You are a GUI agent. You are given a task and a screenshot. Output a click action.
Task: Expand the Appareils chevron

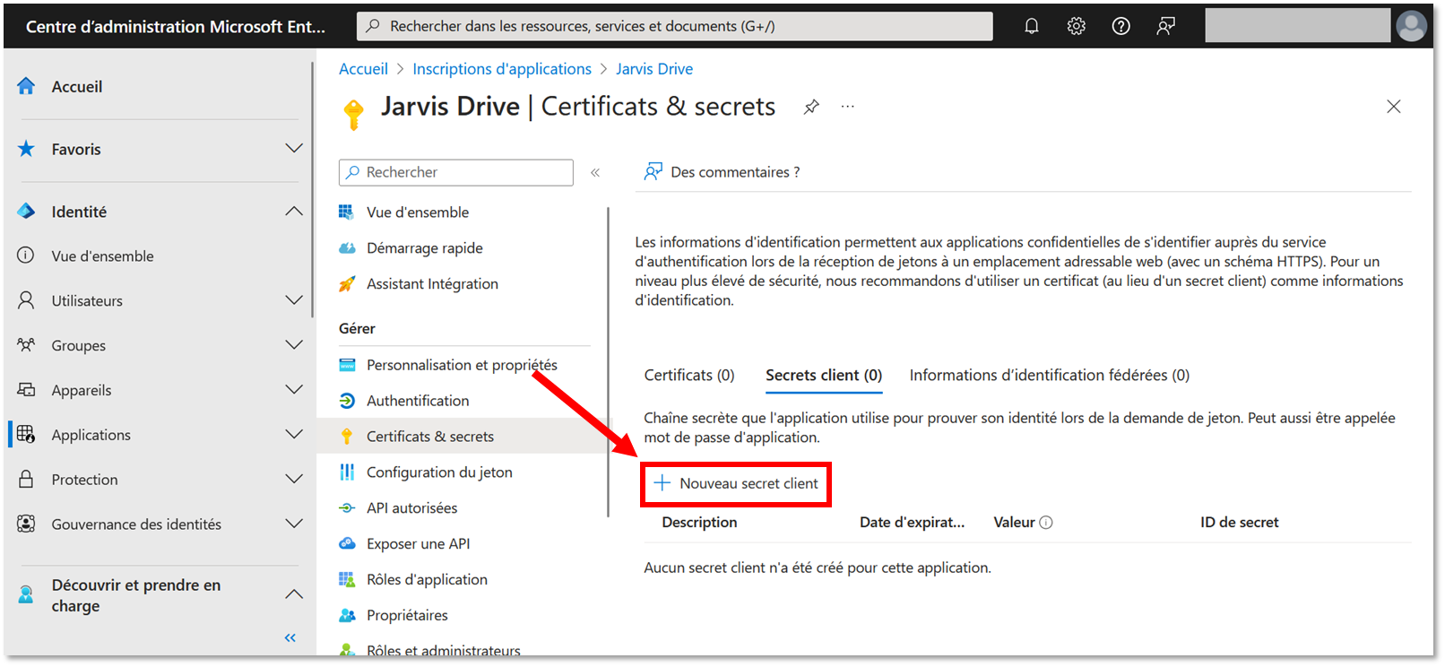294,389
